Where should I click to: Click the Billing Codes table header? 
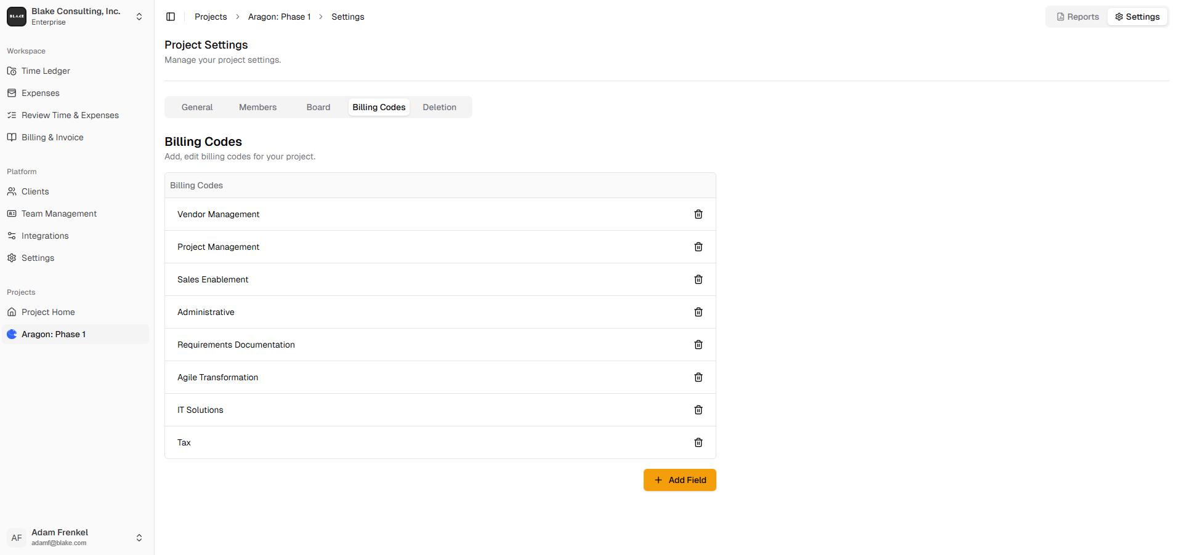pyautogui.click(x=440, y=185)
